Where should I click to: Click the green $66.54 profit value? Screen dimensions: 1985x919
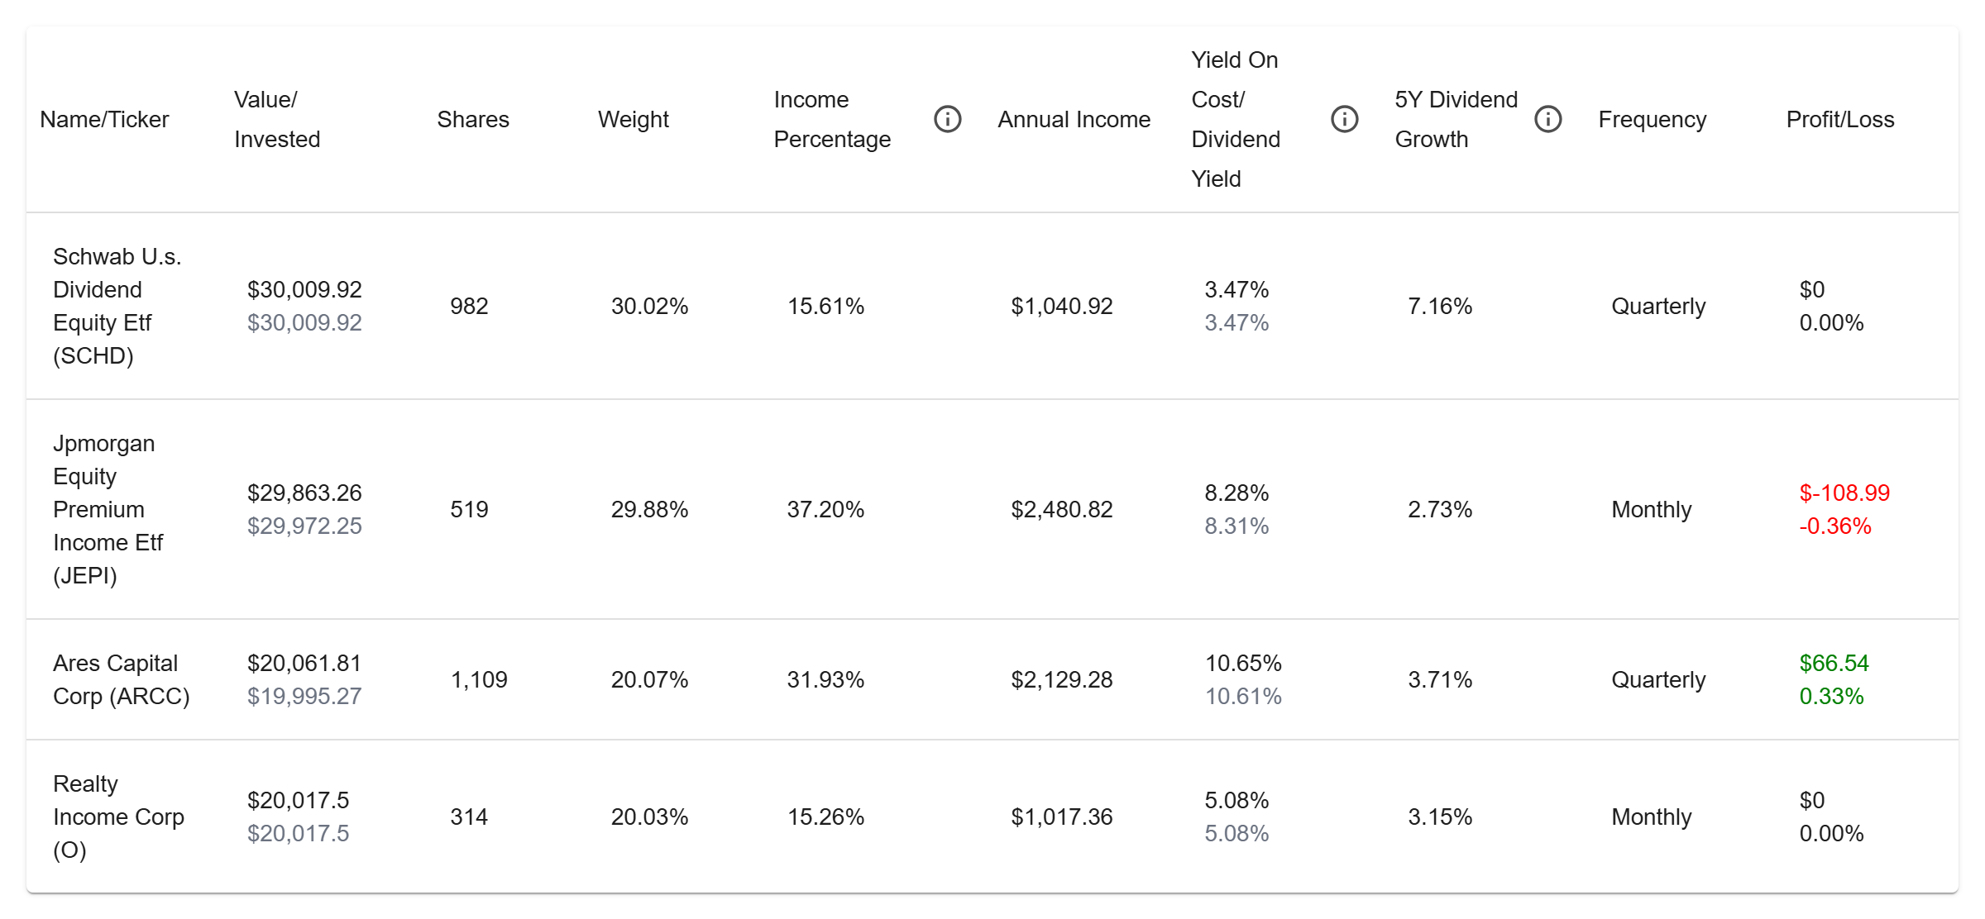[x=1834, y=663]
